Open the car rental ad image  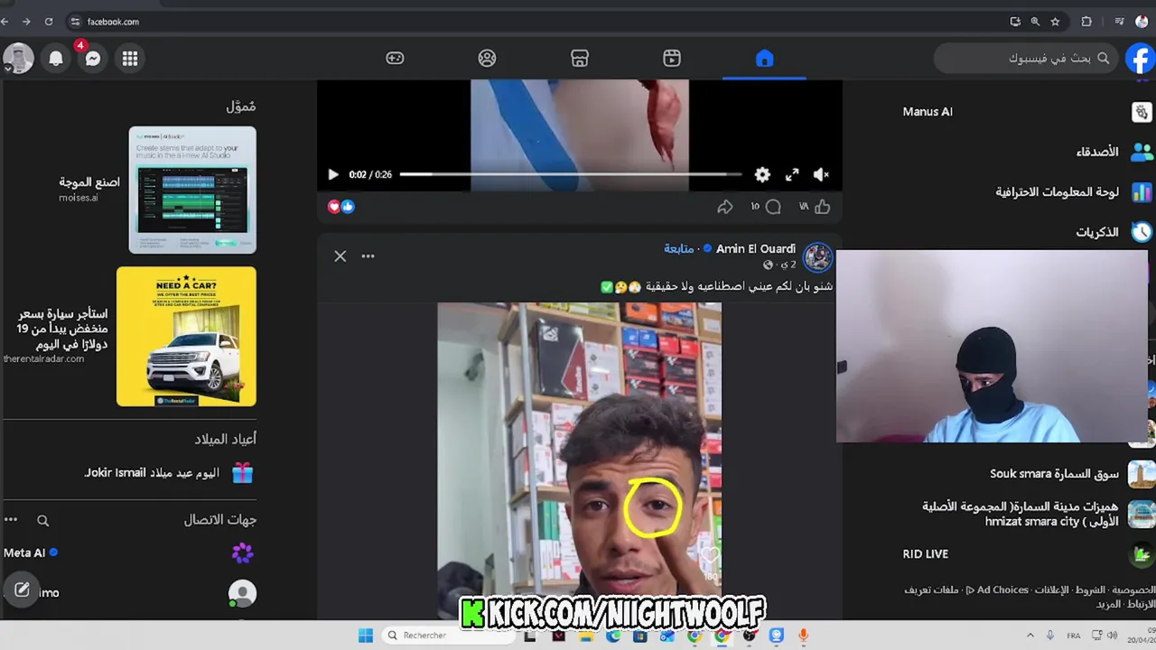point(186,336)
